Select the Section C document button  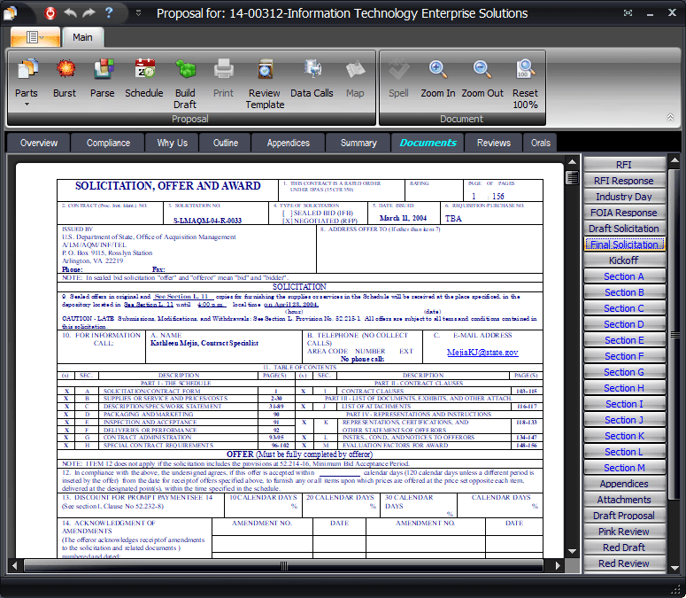(624, 308)
